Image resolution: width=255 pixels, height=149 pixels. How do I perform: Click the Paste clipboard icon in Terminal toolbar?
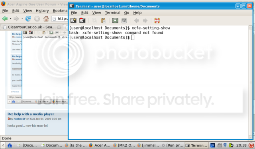[x=104, y=21]
